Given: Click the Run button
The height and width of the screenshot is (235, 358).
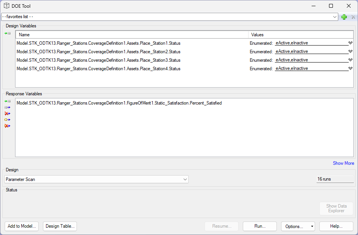Looking at the screenshot, I should pos(259,227).
